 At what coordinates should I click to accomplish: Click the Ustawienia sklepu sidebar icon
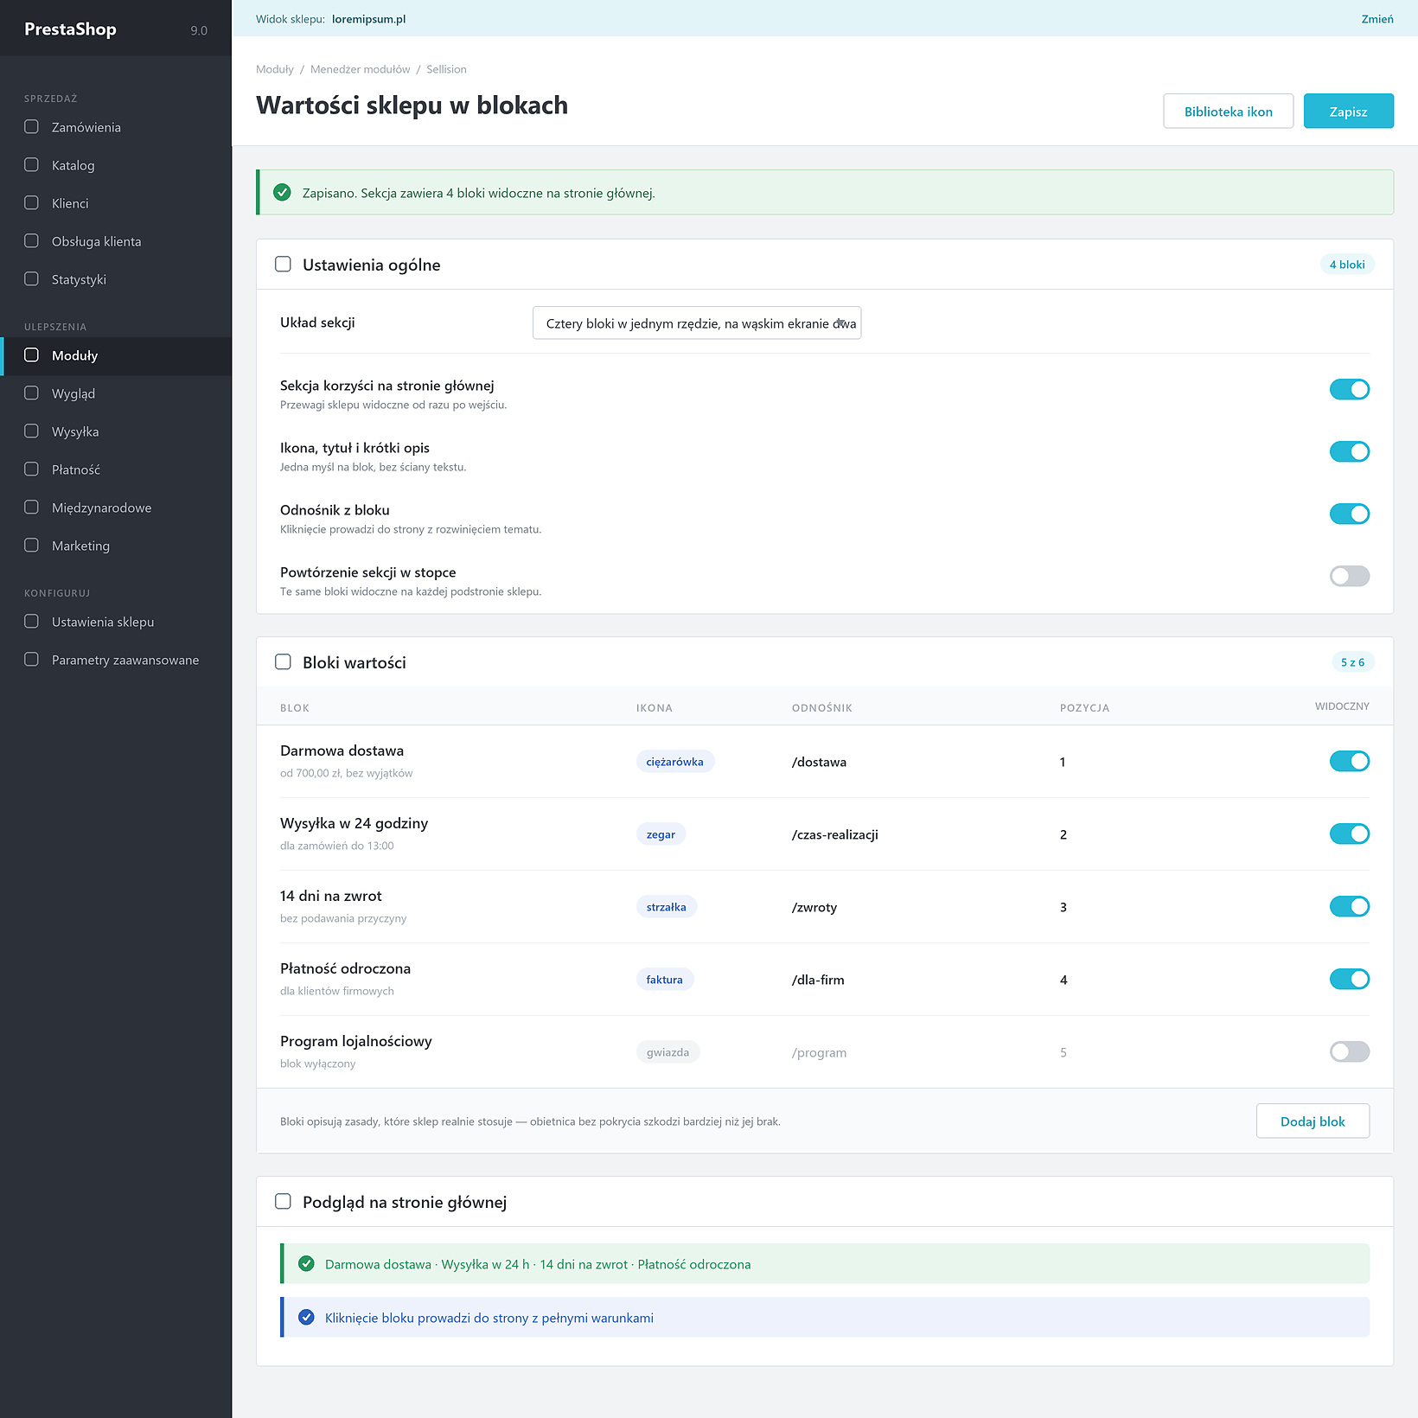point(32,622)
